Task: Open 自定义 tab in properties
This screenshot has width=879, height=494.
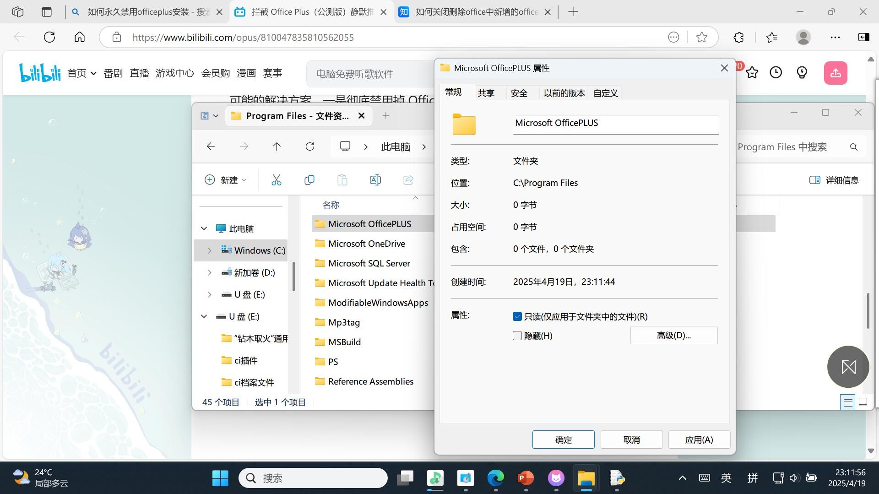Action: pyautogui.click(x=605, y=93)
